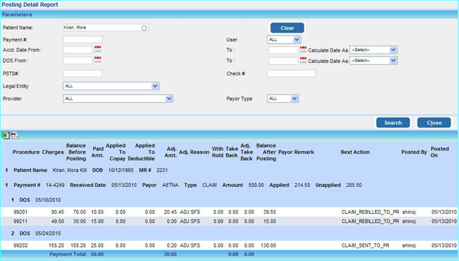The height and width of the screenshot is (261, 459).
Task: Open the Provider dropdown list
Action: pyautogui.click(x=118, y=99)
